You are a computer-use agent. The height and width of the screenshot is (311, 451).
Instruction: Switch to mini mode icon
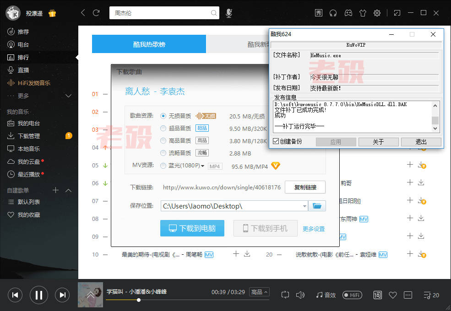[397, 13]
